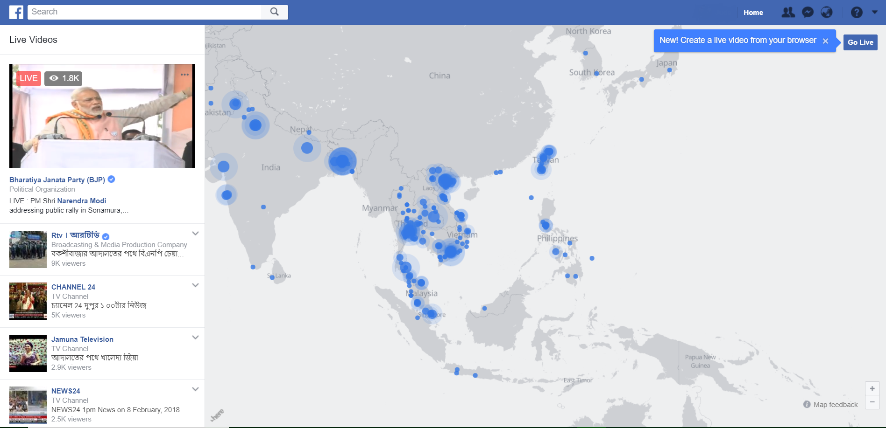Go to Home in top navigation

pos(753,13)
